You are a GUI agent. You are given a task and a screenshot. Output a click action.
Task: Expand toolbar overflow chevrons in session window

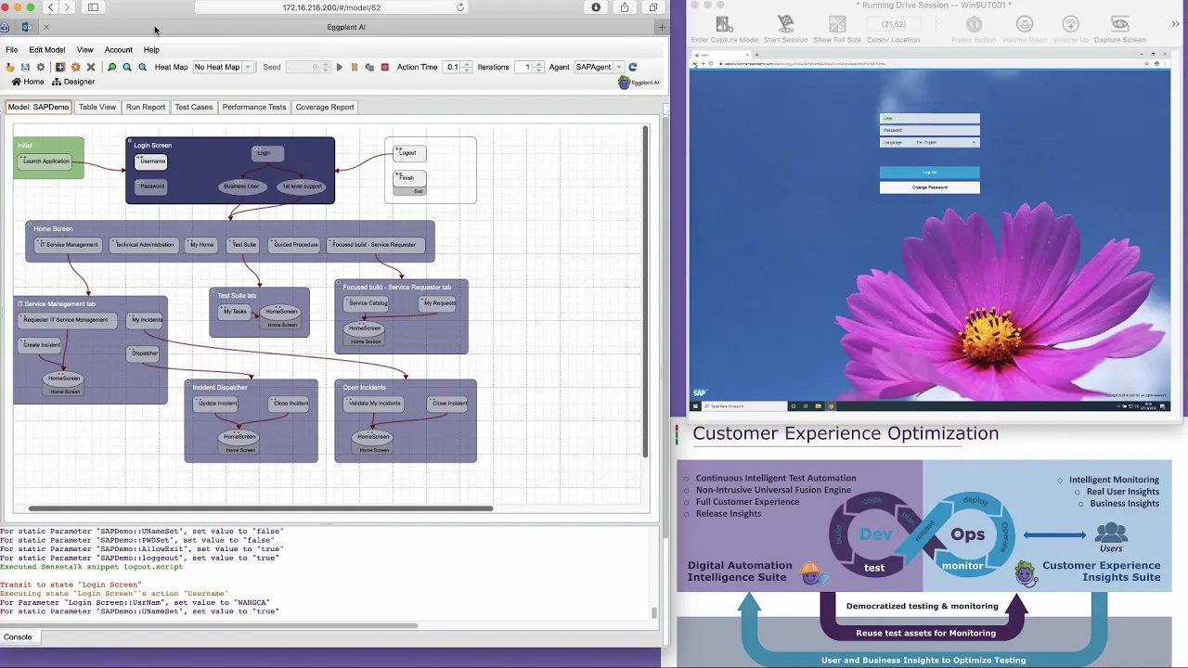[x=1176, y=25]
